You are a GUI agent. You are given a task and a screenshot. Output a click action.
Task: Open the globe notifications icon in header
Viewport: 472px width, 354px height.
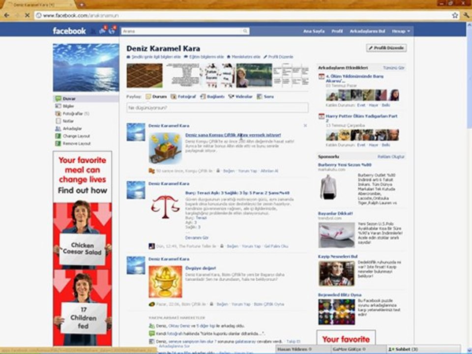(112, 30)
